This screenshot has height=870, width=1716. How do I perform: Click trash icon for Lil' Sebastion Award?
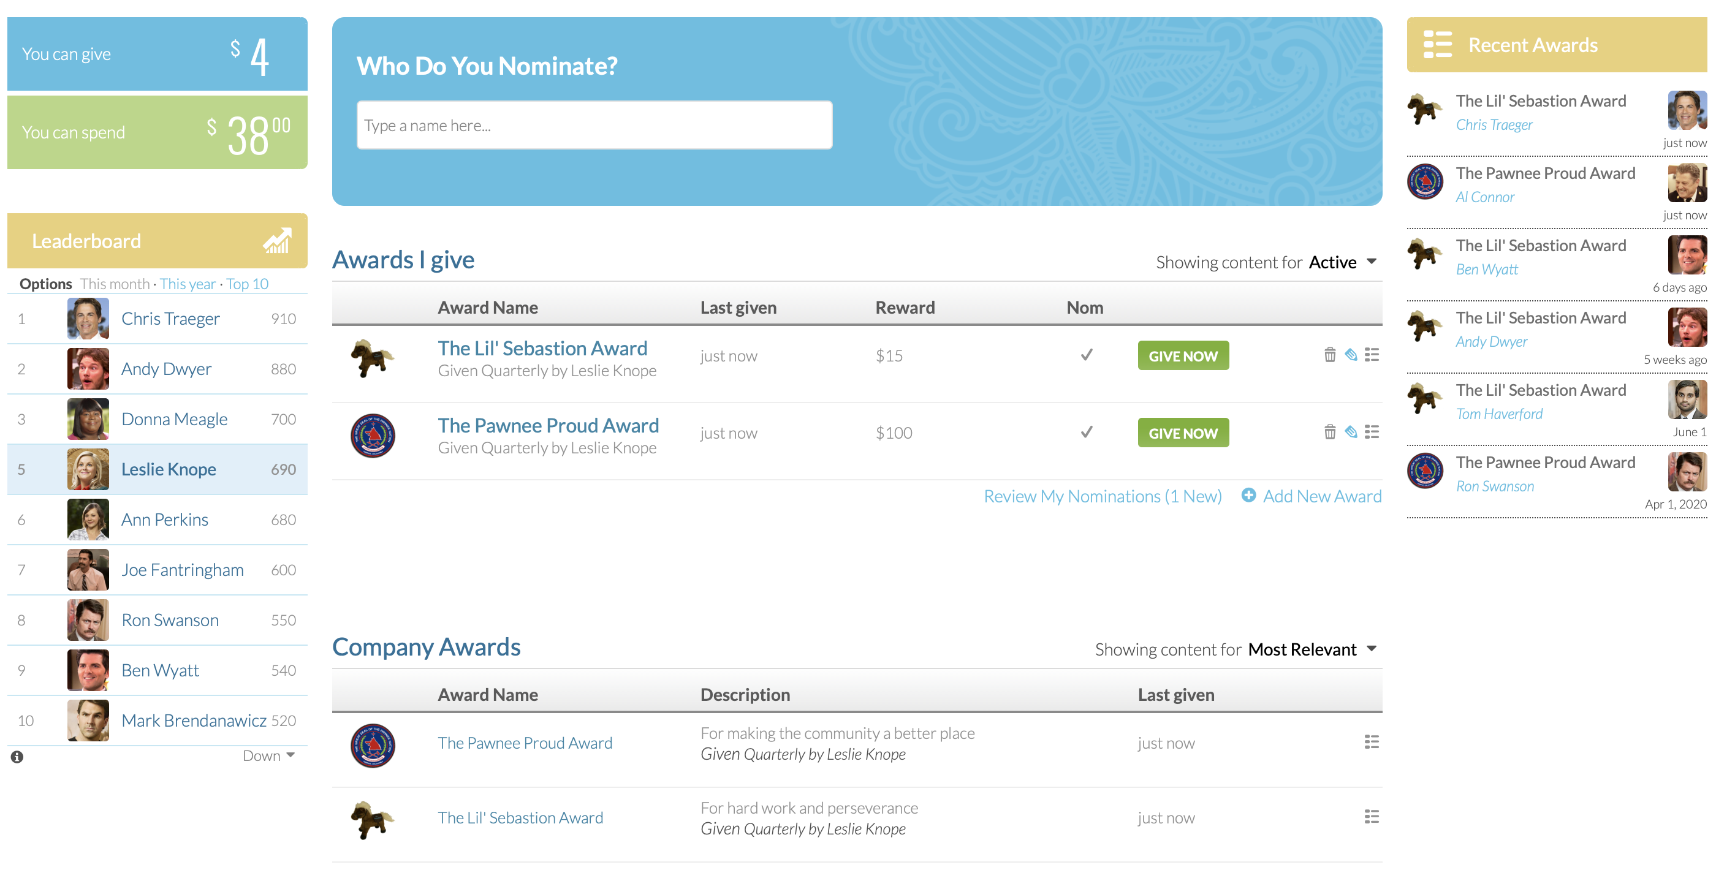pos(1330,355)
